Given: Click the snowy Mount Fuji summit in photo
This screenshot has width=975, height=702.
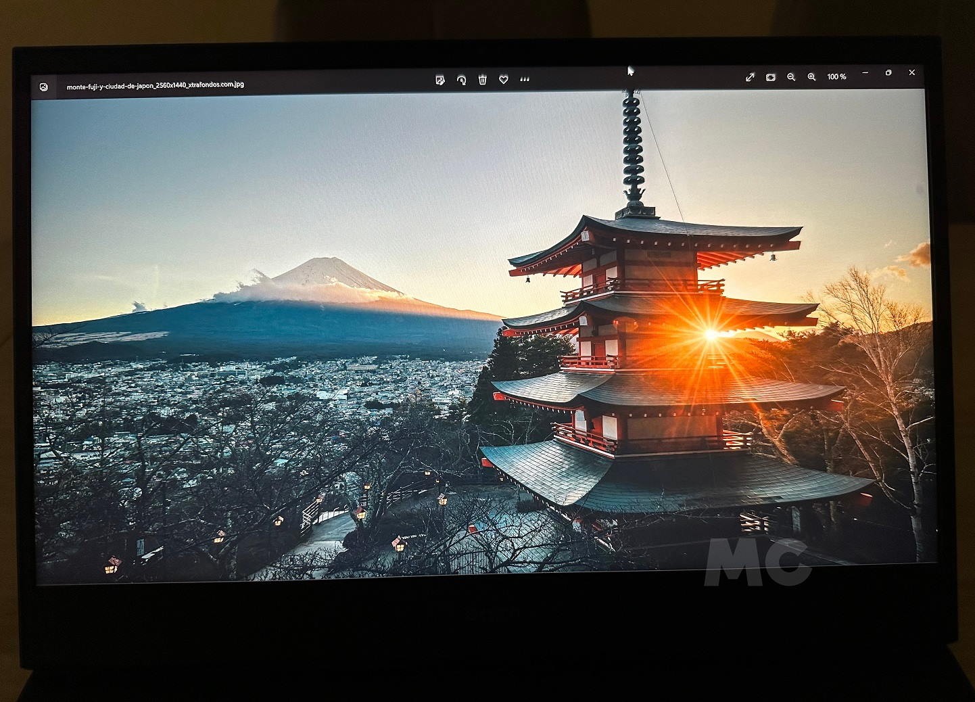Looking at the screenshot, I should point(331,266).
